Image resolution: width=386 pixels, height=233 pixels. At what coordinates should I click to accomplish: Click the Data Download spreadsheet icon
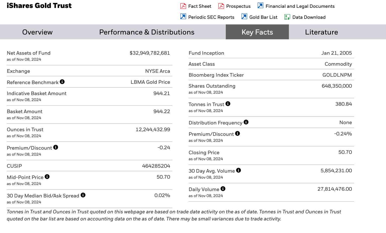coord(287,17)
